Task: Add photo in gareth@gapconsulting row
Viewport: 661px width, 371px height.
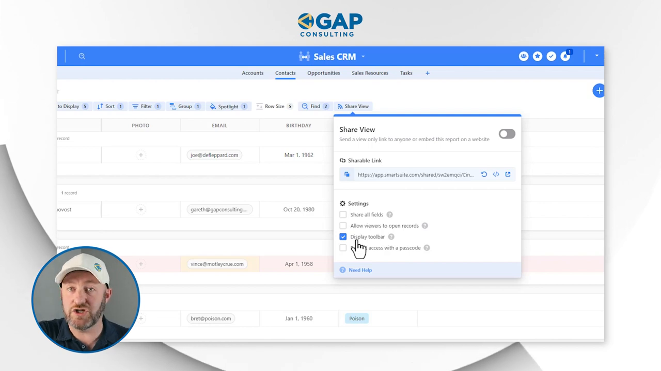Action: (x=140, y=210)
